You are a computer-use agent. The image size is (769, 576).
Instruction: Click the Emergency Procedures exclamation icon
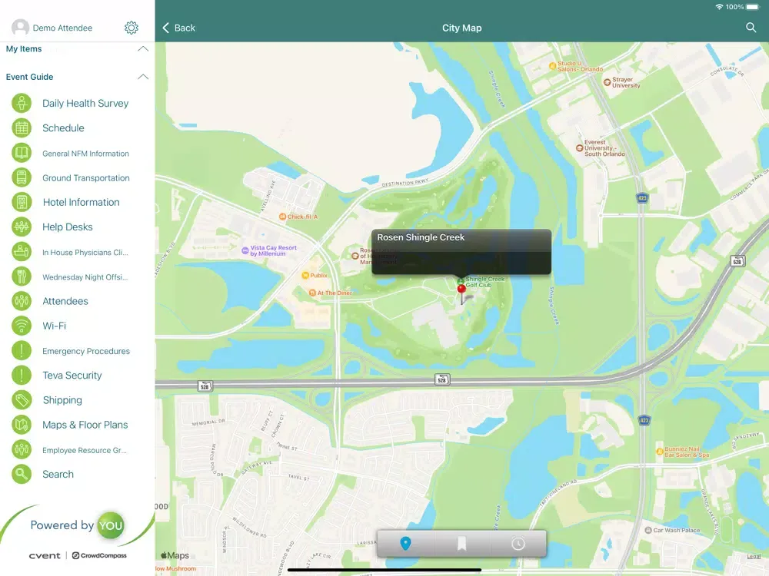pyautogui.click(x=22, y=351)
